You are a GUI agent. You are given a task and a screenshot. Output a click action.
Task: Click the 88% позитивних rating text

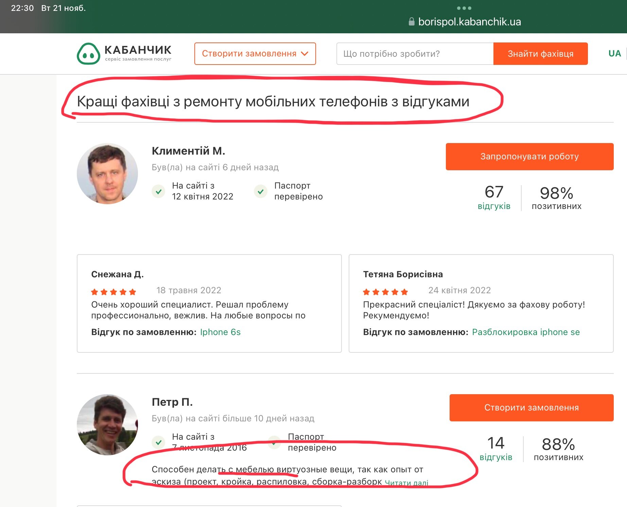[x=558, y=449]
